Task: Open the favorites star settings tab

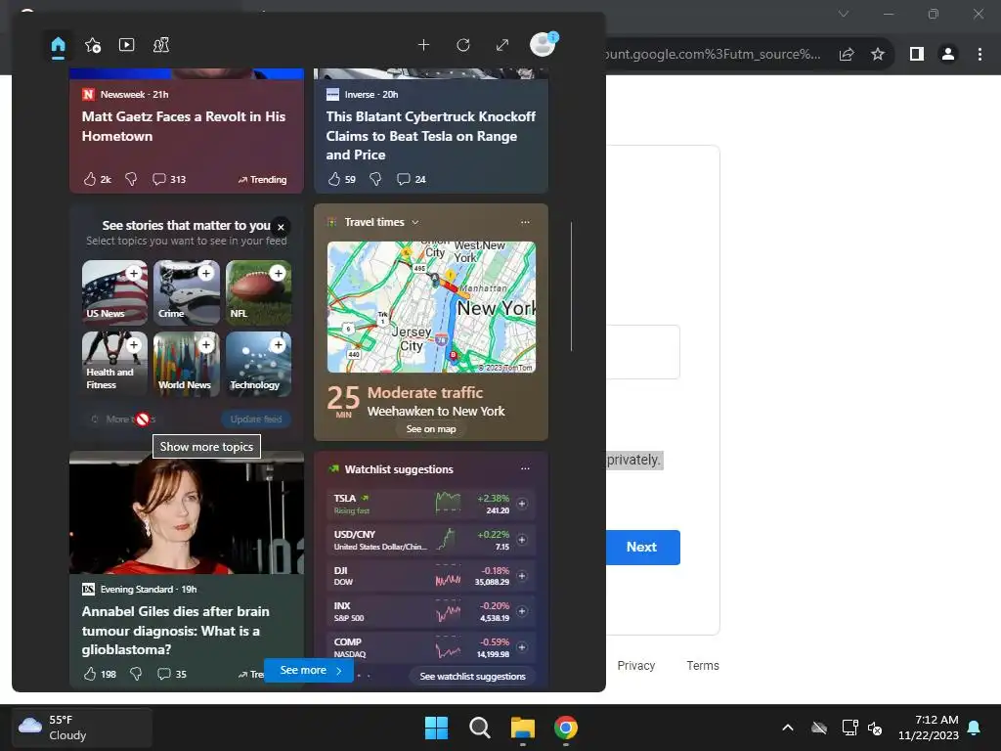Action: click(93, 45)
